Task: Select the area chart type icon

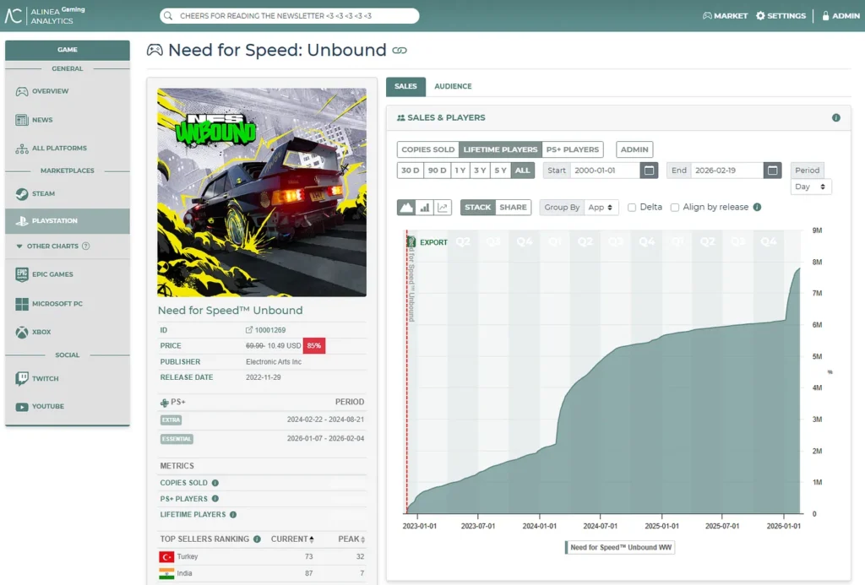Action: pyautogui.click(x=406, y=207)
